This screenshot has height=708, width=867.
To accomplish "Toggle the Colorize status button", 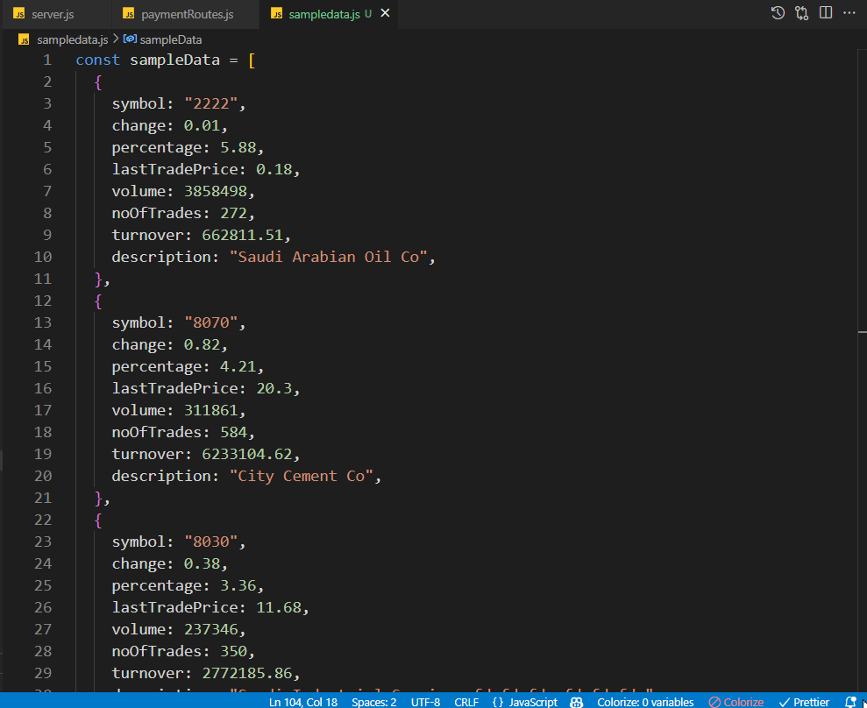I will pos(736,702).
